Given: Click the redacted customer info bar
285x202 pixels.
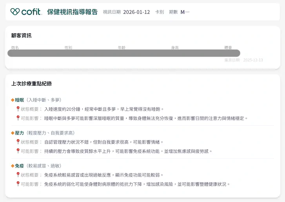Looking at the screenshot, I should (x=123, y=53).
